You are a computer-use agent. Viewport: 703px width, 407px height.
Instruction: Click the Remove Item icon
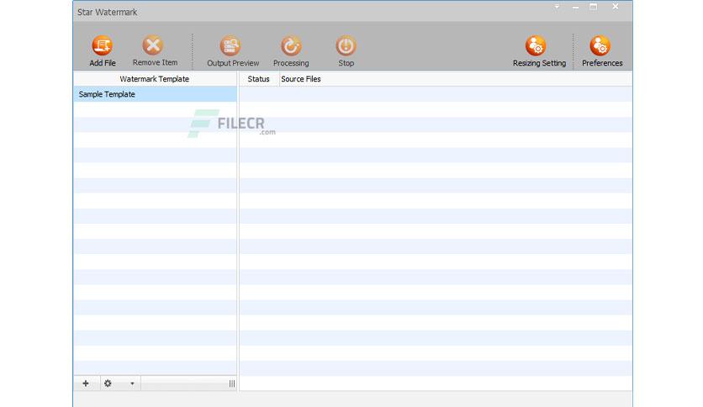pos(153,45)
